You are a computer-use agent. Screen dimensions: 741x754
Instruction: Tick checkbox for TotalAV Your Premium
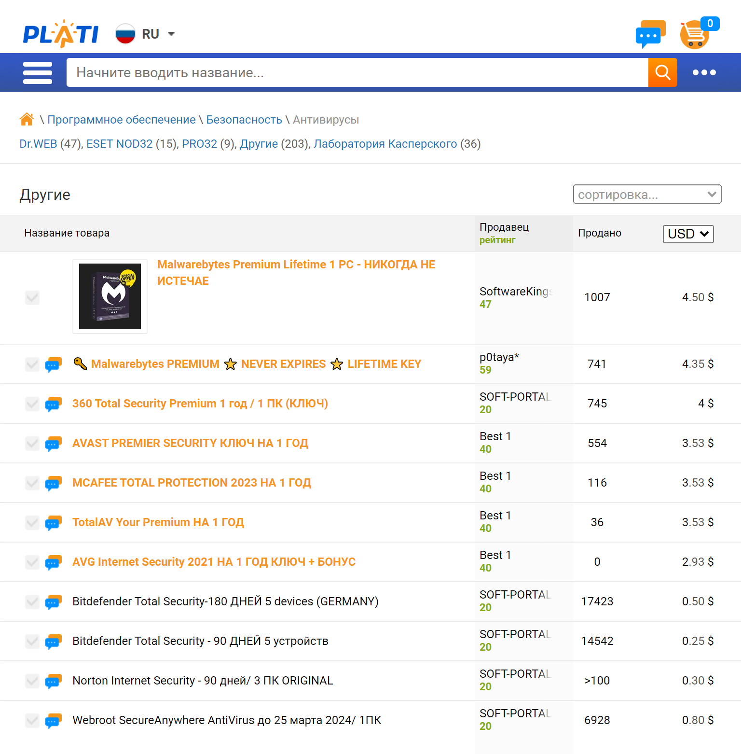32,523
